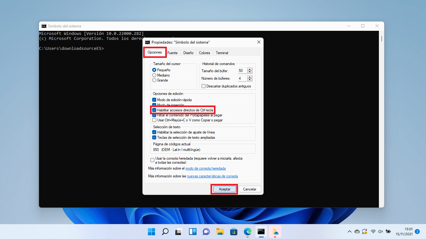Open the Windows Start menu

[x=152, y=232]
